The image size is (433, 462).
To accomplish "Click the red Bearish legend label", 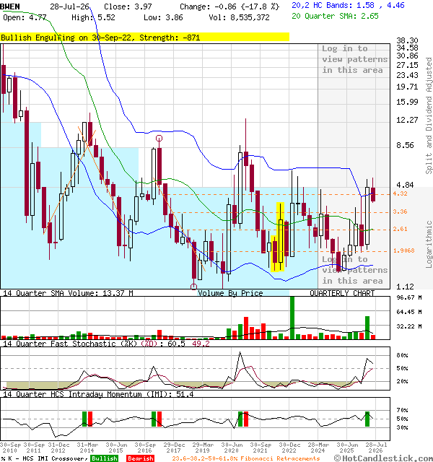I will point(140,458).
